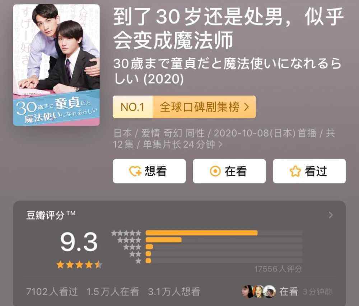Screen dimensions: 359x306
Task: Open the NO.1 ranking badge
Action: pos(132,107)
